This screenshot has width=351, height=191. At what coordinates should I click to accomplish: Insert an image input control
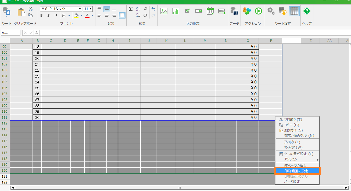164,11
